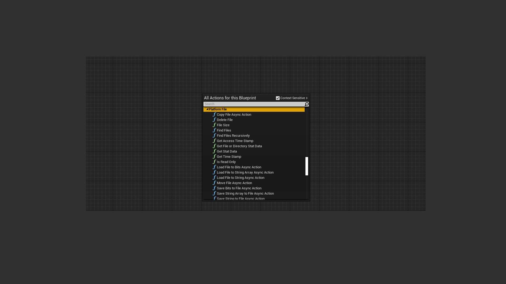Select Find Files Recursively from the list
This screenshot has width=506, height=284.
click(x=233, y=135)
